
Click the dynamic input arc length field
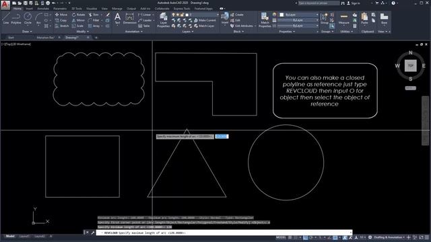coord(222,136)
